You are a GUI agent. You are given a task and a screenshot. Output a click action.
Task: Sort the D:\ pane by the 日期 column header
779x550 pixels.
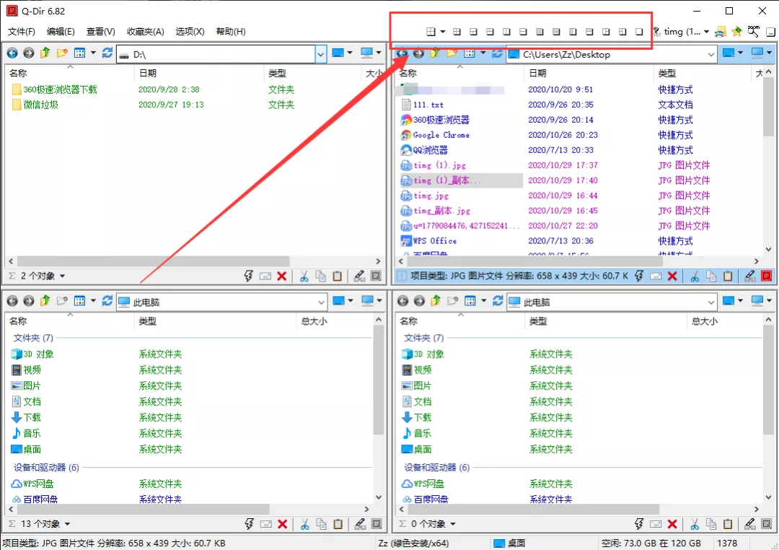(x=199, y=73)
